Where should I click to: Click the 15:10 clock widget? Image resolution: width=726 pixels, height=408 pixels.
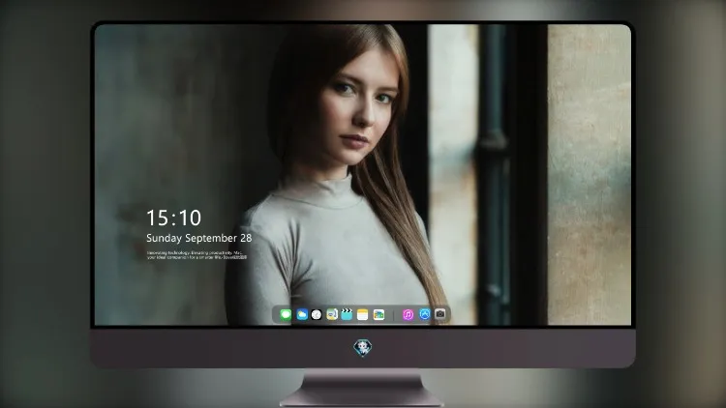pos(173,218)
